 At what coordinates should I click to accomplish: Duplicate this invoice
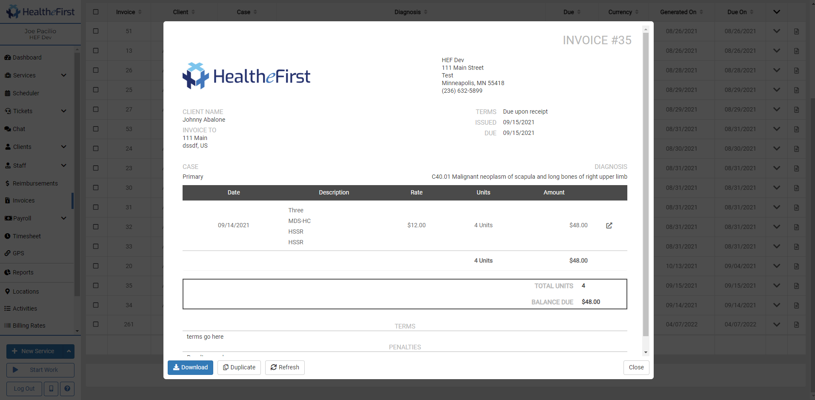tap(239, 368)
